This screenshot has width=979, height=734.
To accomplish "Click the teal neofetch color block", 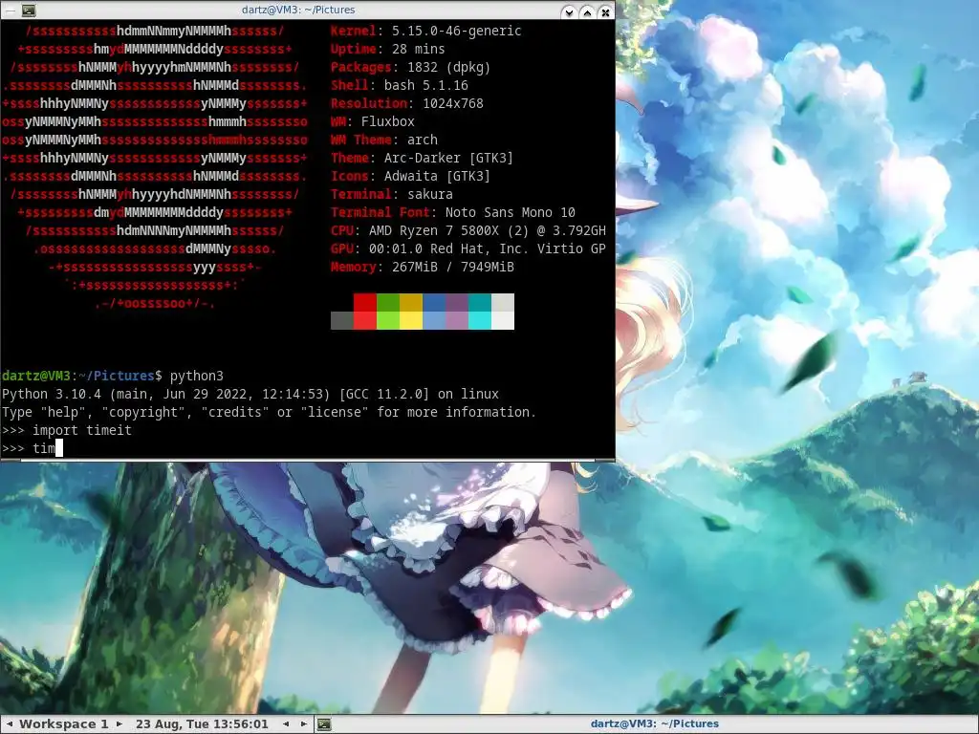I will 480,302.
